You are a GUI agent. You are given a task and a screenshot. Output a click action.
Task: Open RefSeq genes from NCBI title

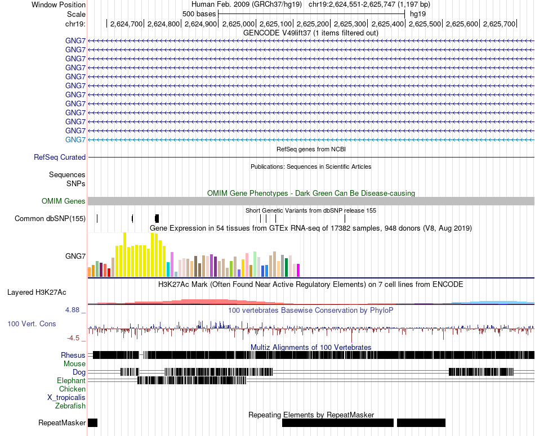311,149
